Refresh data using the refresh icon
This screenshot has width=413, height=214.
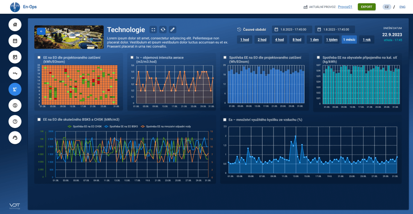(x=163, y=30)
